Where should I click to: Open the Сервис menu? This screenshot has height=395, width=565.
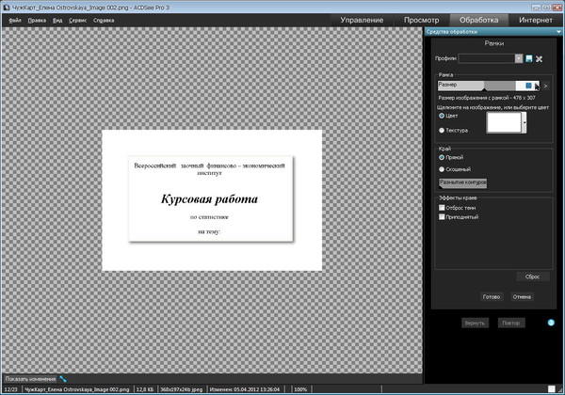77,21
